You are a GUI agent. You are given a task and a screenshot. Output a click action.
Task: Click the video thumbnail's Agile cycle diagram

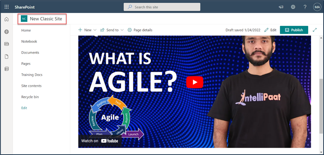pos(116,118)
